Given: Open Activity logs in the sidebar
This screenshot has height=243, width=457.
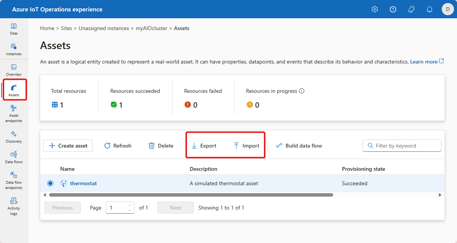Looking at the screenshot, I should pos(14,206).
